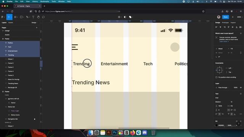Toggle constrain proportions icon

click(x=241, y=53)
